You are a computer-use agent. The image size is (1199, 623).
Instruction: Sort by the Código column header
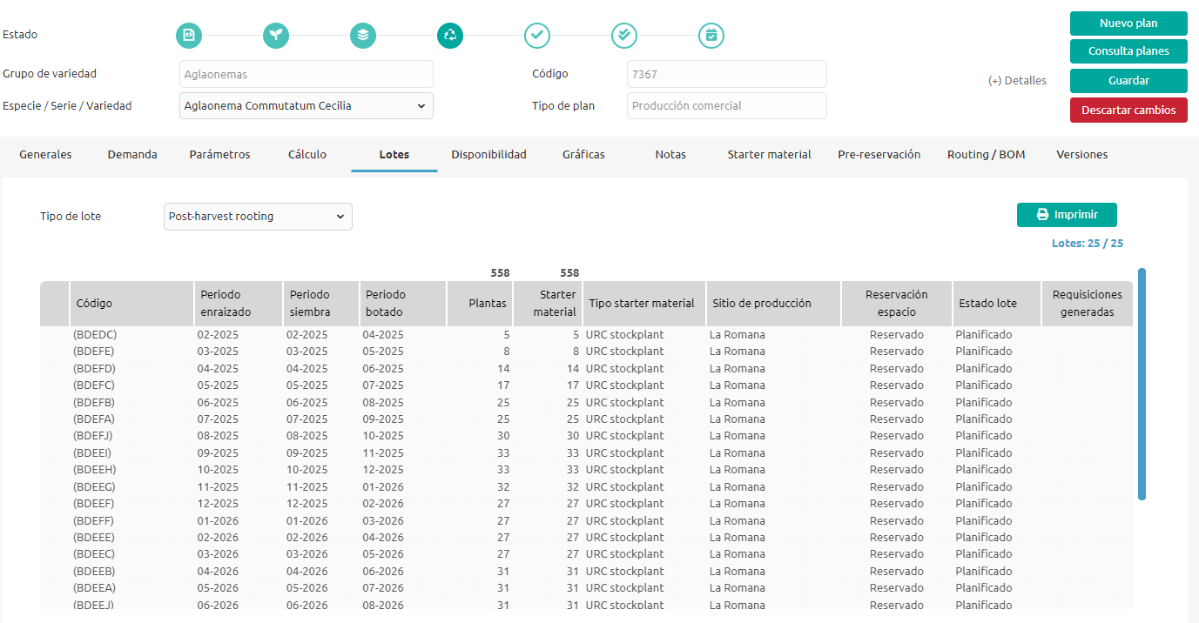coord(131,304)
